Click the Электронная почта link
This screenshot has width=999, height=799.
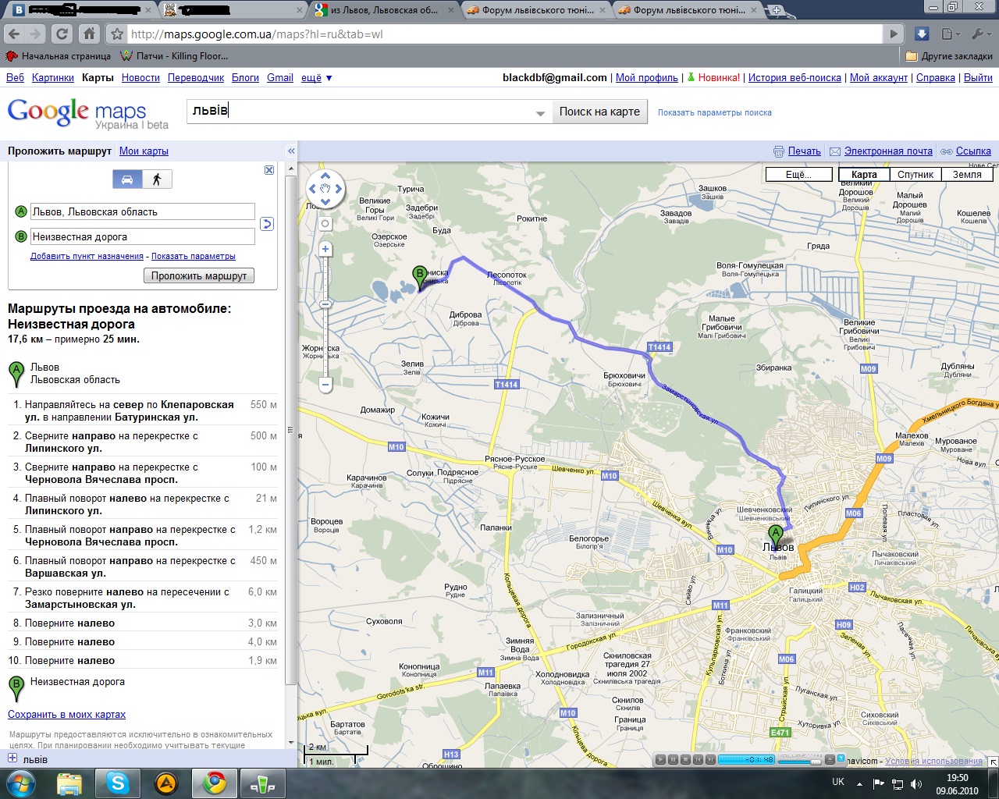[x=888, y=151]
